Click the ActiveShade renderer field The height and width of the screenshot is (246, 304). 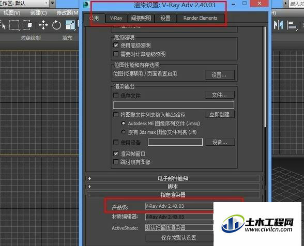179,227
